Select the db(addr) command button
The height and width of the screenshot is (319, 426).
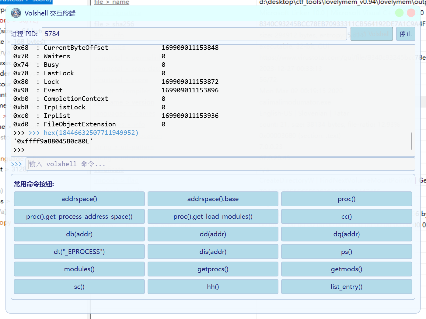click(79, 234)
